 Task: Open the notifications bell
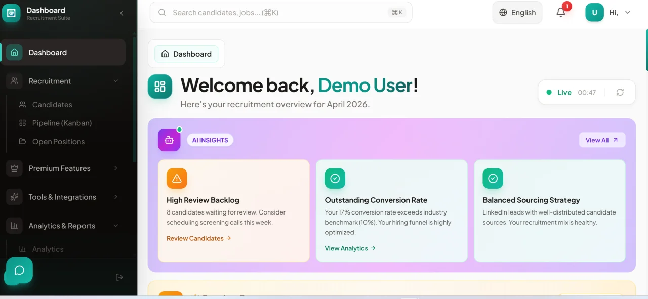point(561,13)
